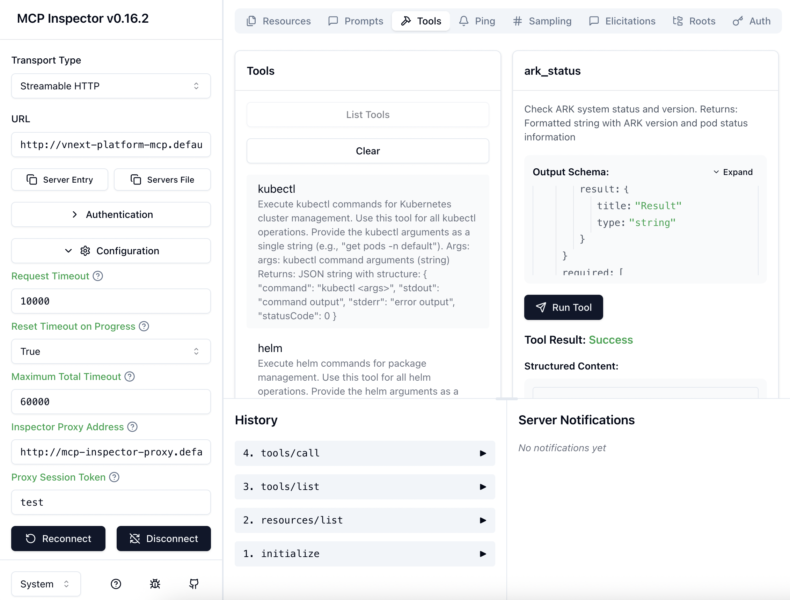This screenshot has width=790, height=600.
Task: Click Maximum Total Timeout help icon
Action: (130, 376)
